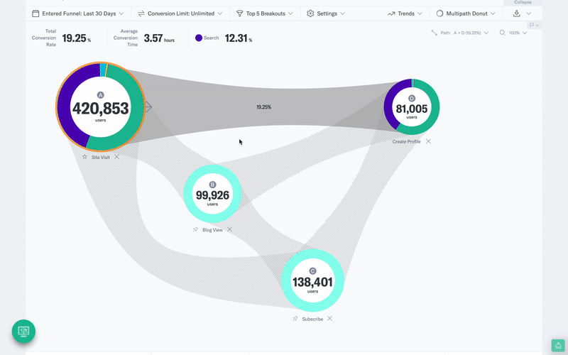Click the Trends line chart icon

[391, 13]
